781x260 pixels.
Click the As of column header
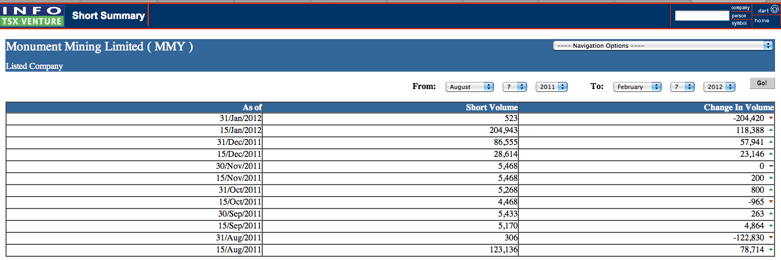(x=134, y=107)
